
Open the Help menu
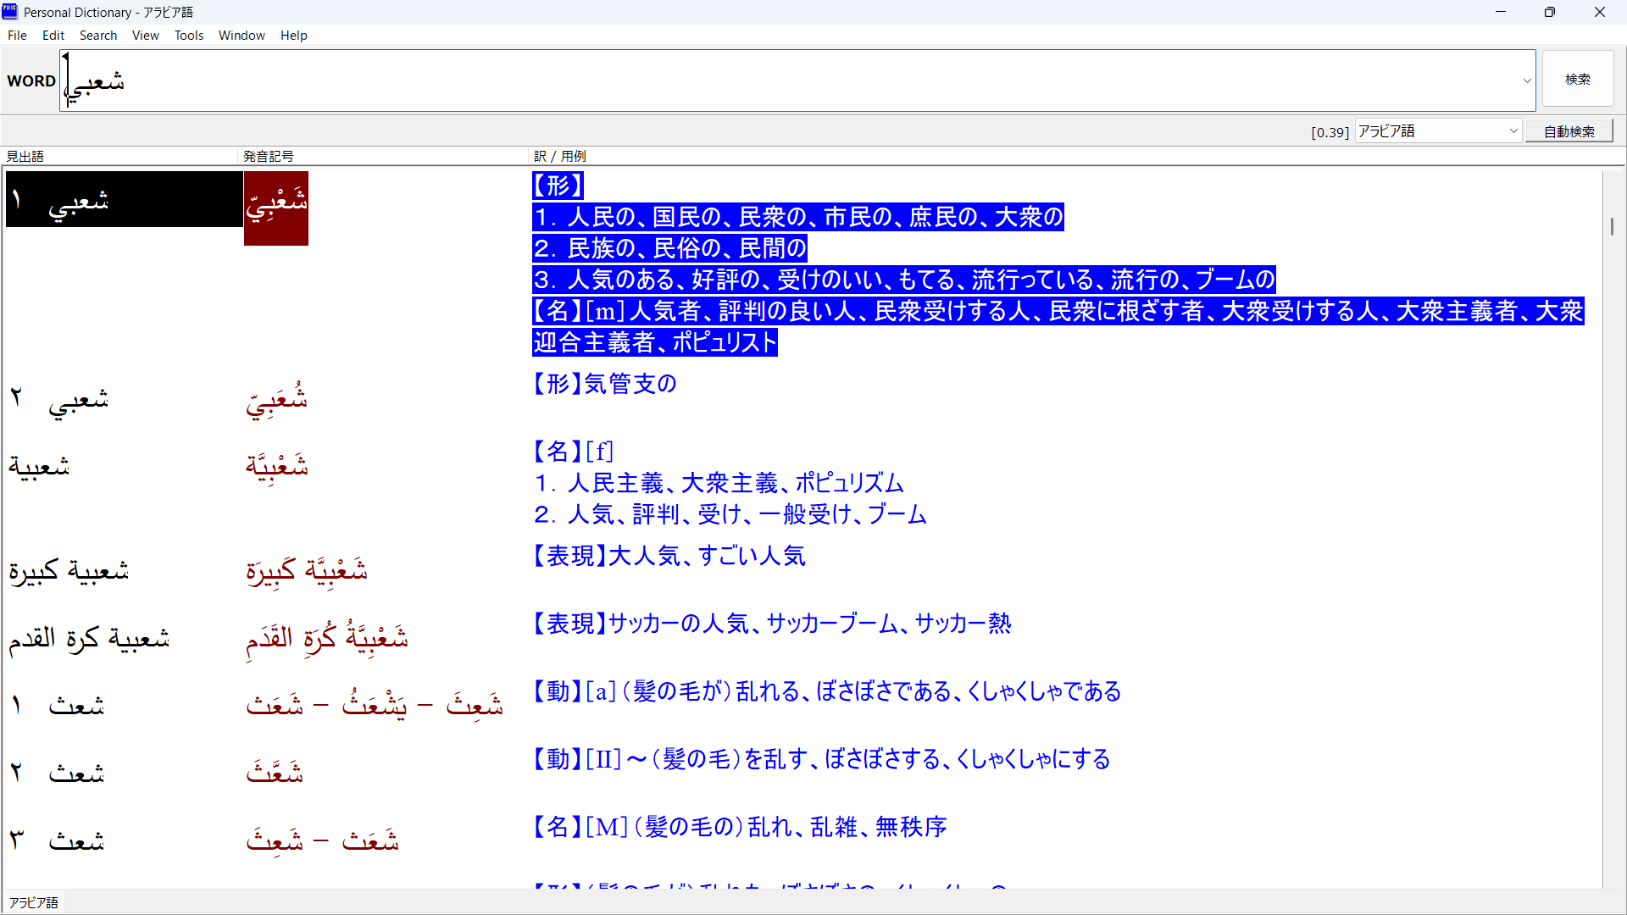tap(293, 35)
